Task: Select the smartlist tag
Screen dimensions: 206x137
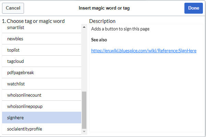Action: coord(41,28)
